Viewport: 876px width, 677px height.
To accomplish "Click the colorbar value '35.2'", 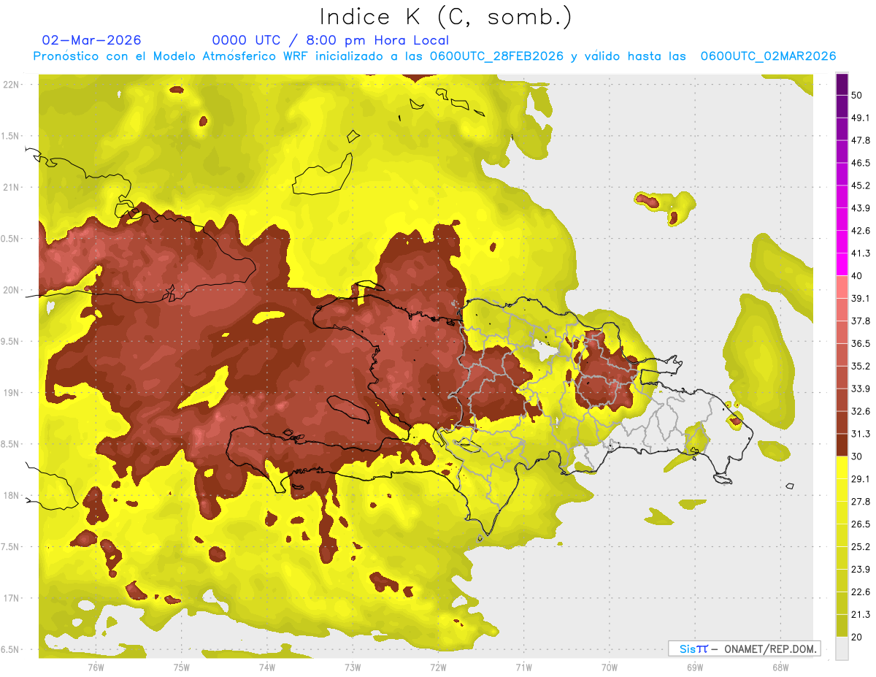I will coord(861,366).
